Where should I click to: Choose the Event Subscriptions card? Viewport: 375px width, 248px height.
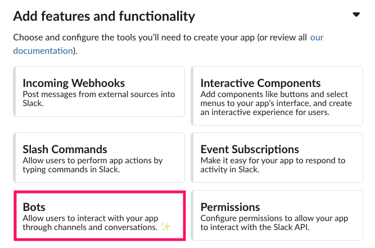277,158
